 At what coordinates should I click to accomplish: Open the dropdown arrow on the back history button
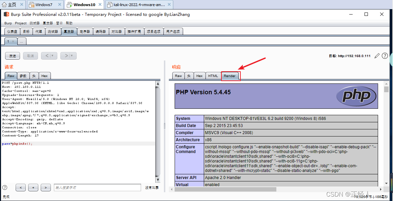53,56
